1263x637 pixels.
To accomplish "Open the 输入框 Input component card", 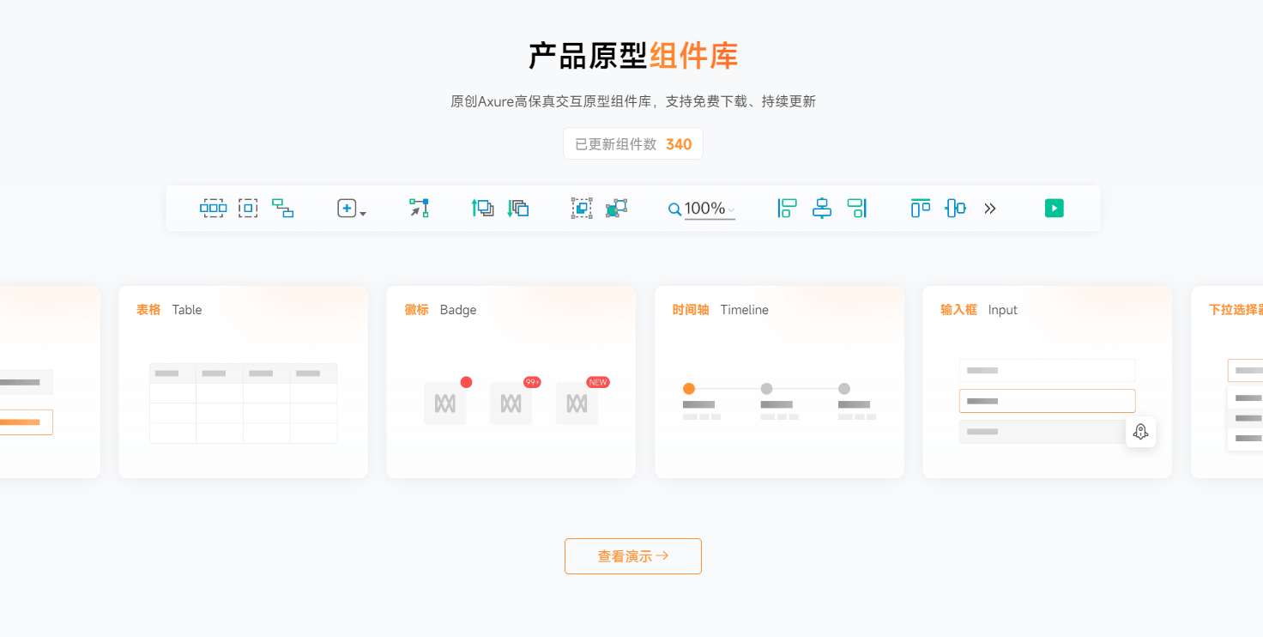I will click(1048, 382).
